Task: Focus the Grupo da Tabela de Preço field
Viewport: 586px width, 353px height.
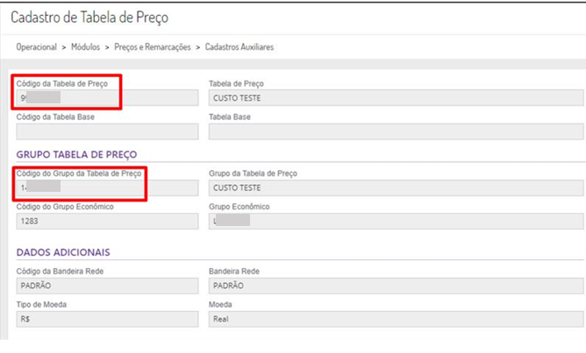Action: coord(395,187)
